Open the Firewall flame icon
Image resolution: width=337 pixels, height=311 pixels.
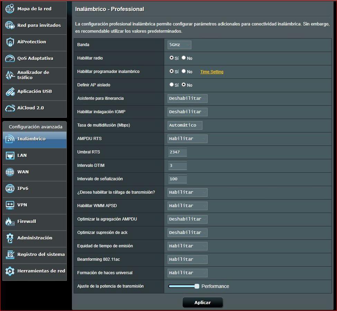pos(10,222)
